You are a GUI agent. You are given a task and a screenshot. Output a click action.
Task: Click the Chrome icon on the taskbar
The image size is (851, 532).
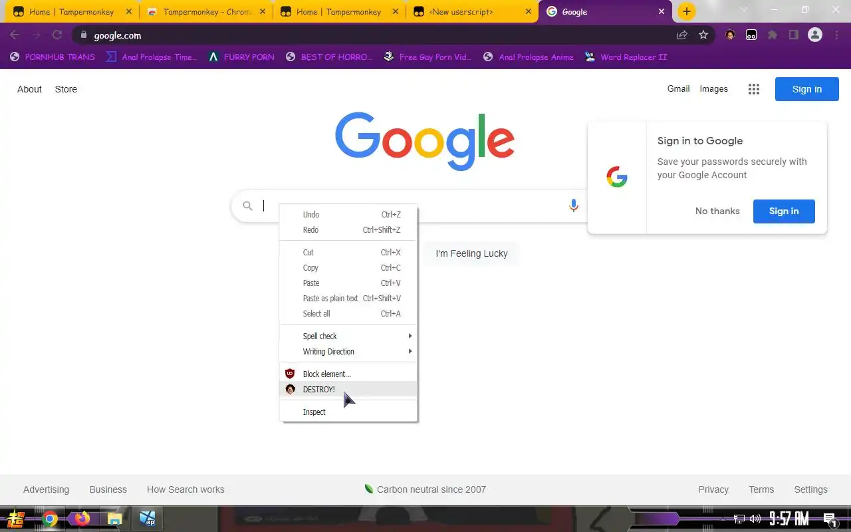tap(50, 519)
